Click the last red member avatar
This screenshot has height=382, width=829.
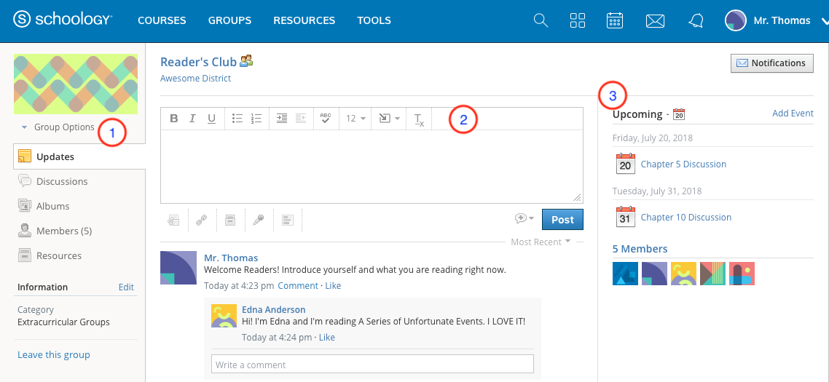click(742, 274)
